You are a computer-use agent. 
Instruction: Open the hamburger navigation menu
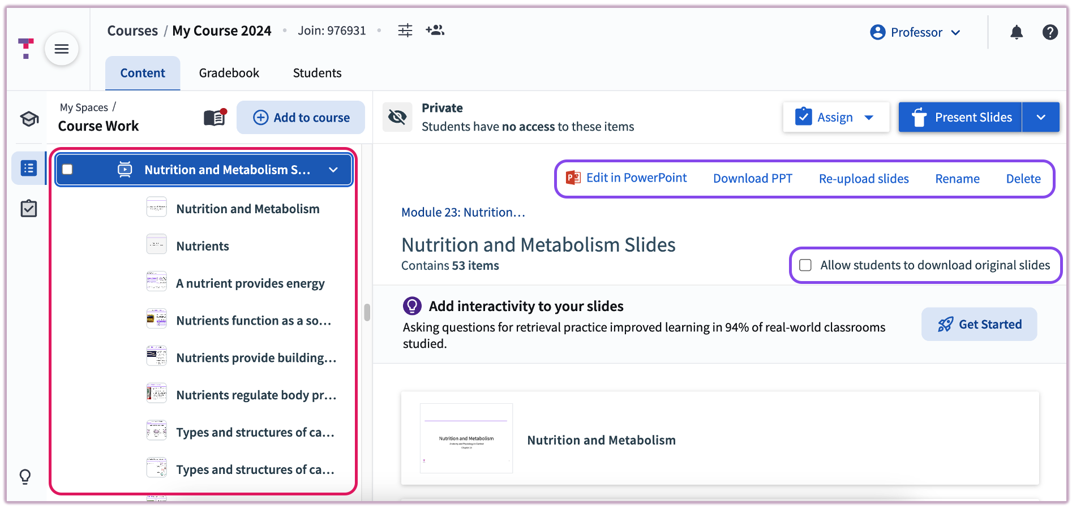[x=61, y=49]
